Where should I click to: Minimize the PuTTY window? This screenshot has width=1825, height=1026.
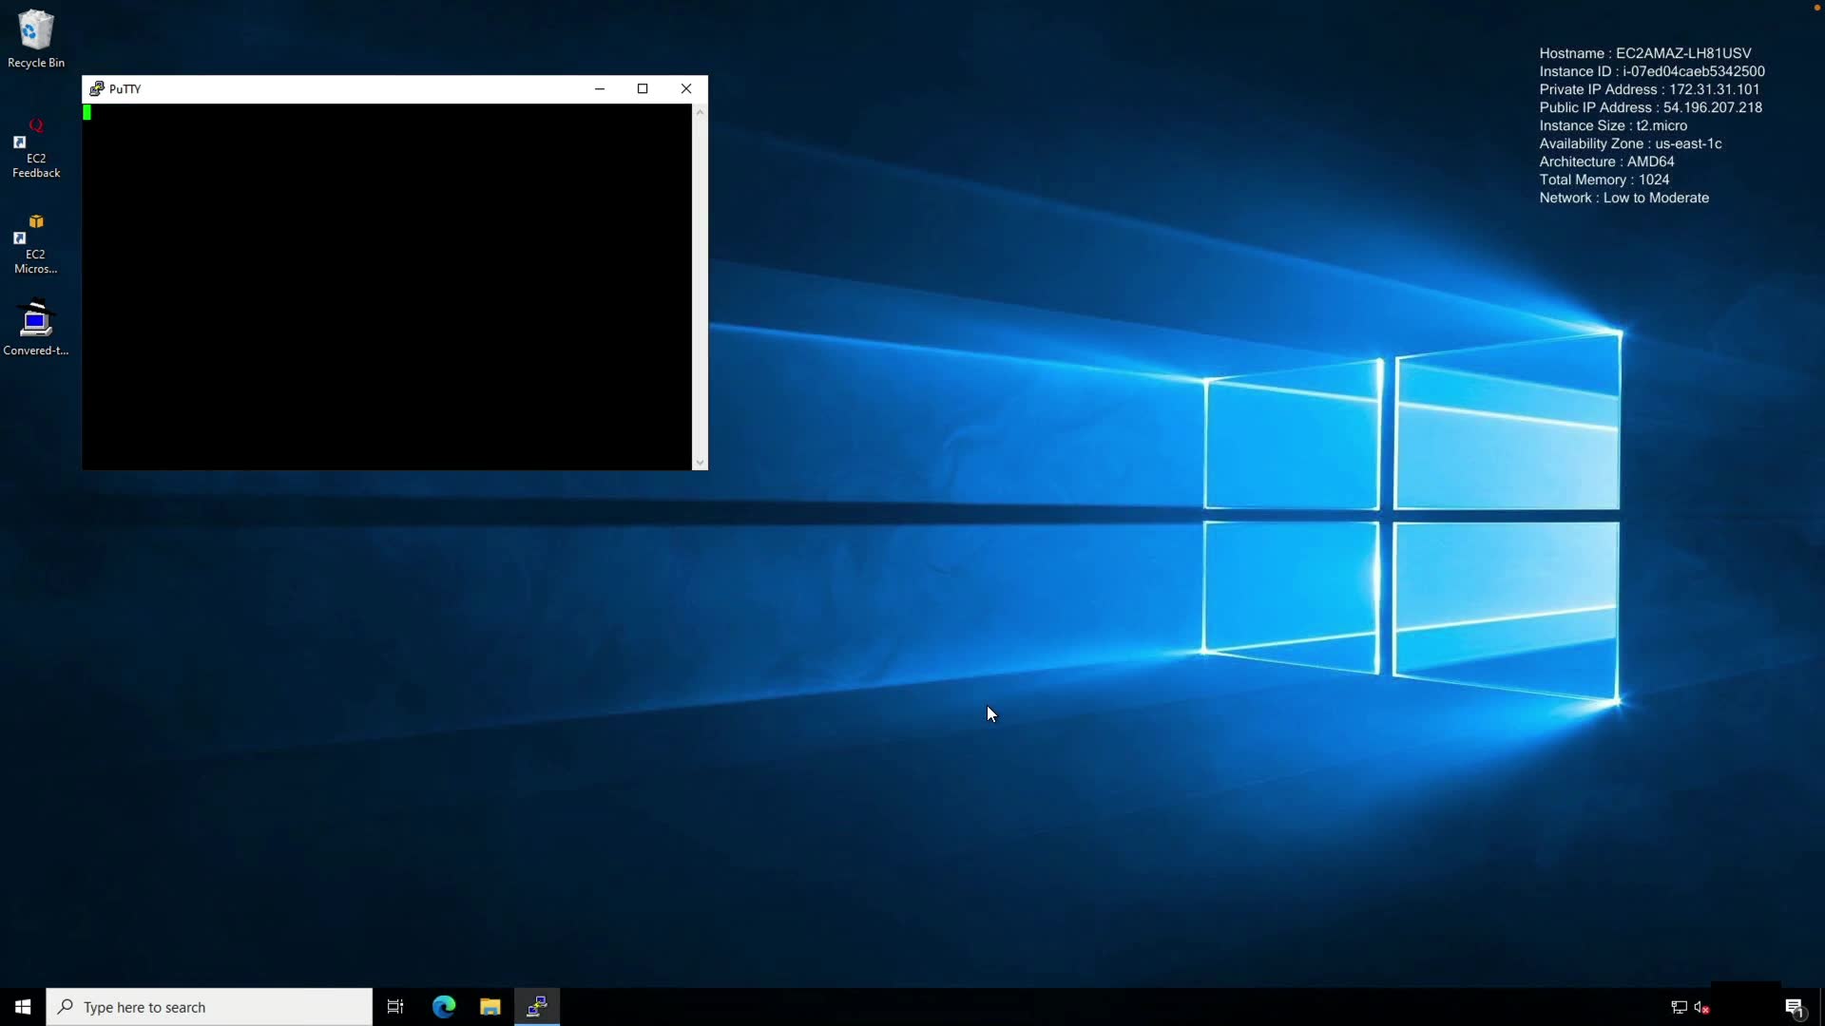600,88
